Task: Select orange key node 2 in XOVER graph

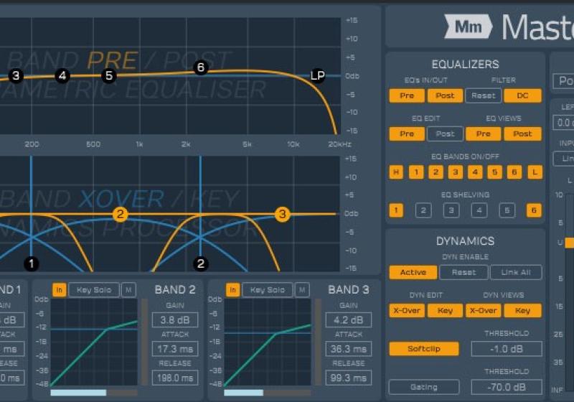Action: tap(120, 214)
